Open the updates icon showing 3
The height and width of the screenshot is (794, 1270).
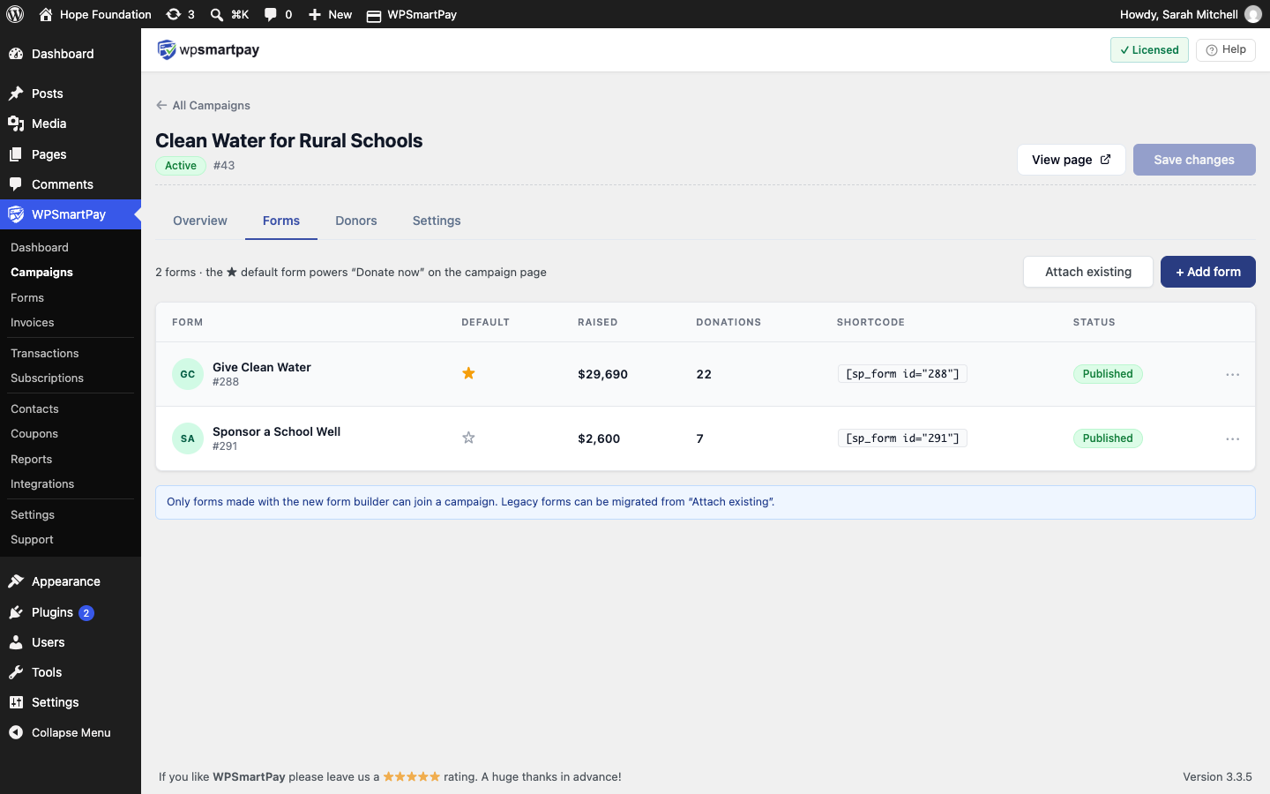pos(180,14)
